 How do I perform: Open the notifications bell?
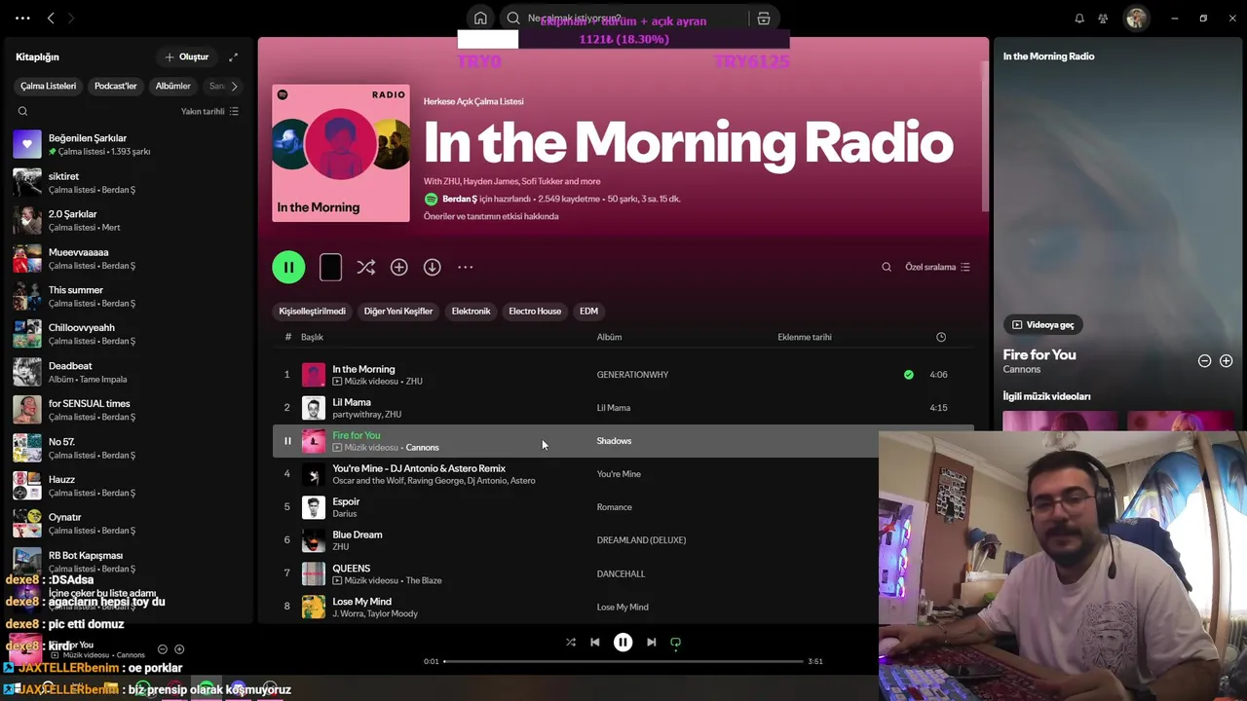[1079, 18]
